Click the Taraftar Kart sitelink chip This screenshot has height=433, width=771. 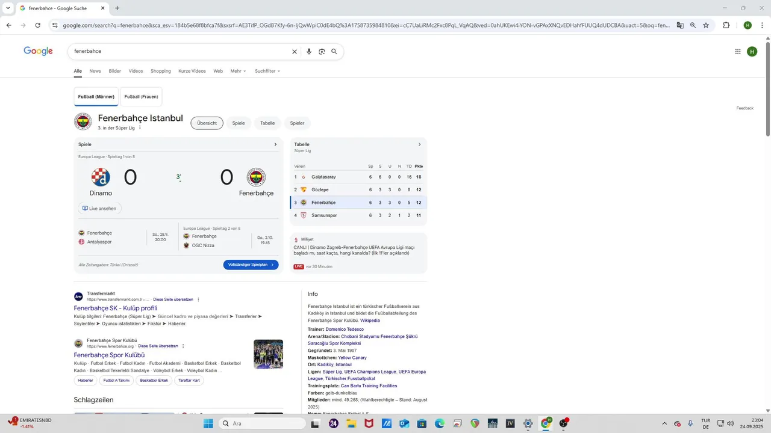[189, 381]
